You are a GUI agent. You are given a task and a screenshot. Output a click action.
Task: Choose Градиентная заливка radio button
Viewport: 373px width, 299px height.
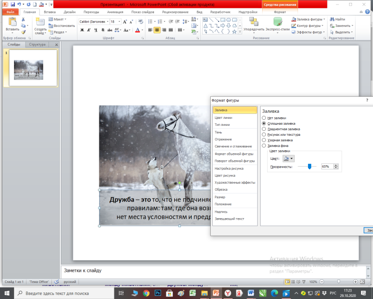click(264, 129)
